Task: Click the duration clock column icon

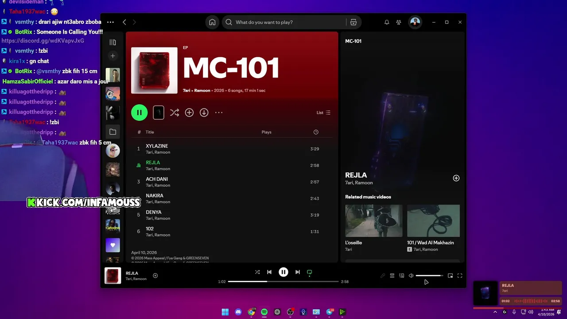Action: [316, 132]
